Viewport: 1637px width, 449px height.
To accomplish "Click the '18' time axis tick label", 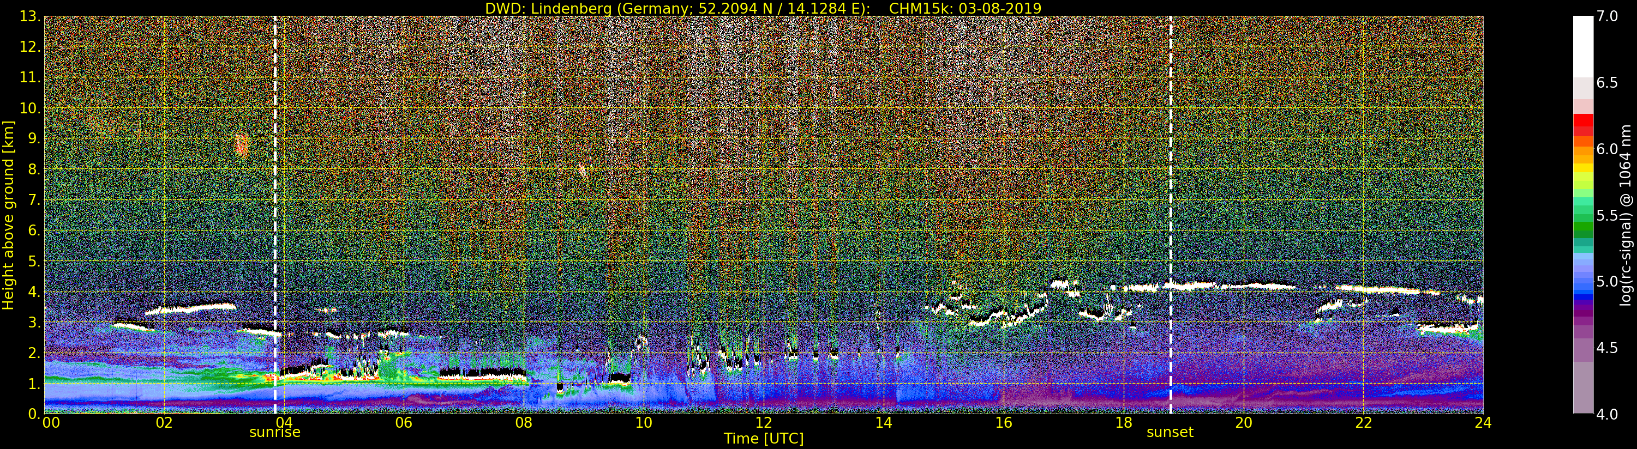I will tap(1124, 423).
